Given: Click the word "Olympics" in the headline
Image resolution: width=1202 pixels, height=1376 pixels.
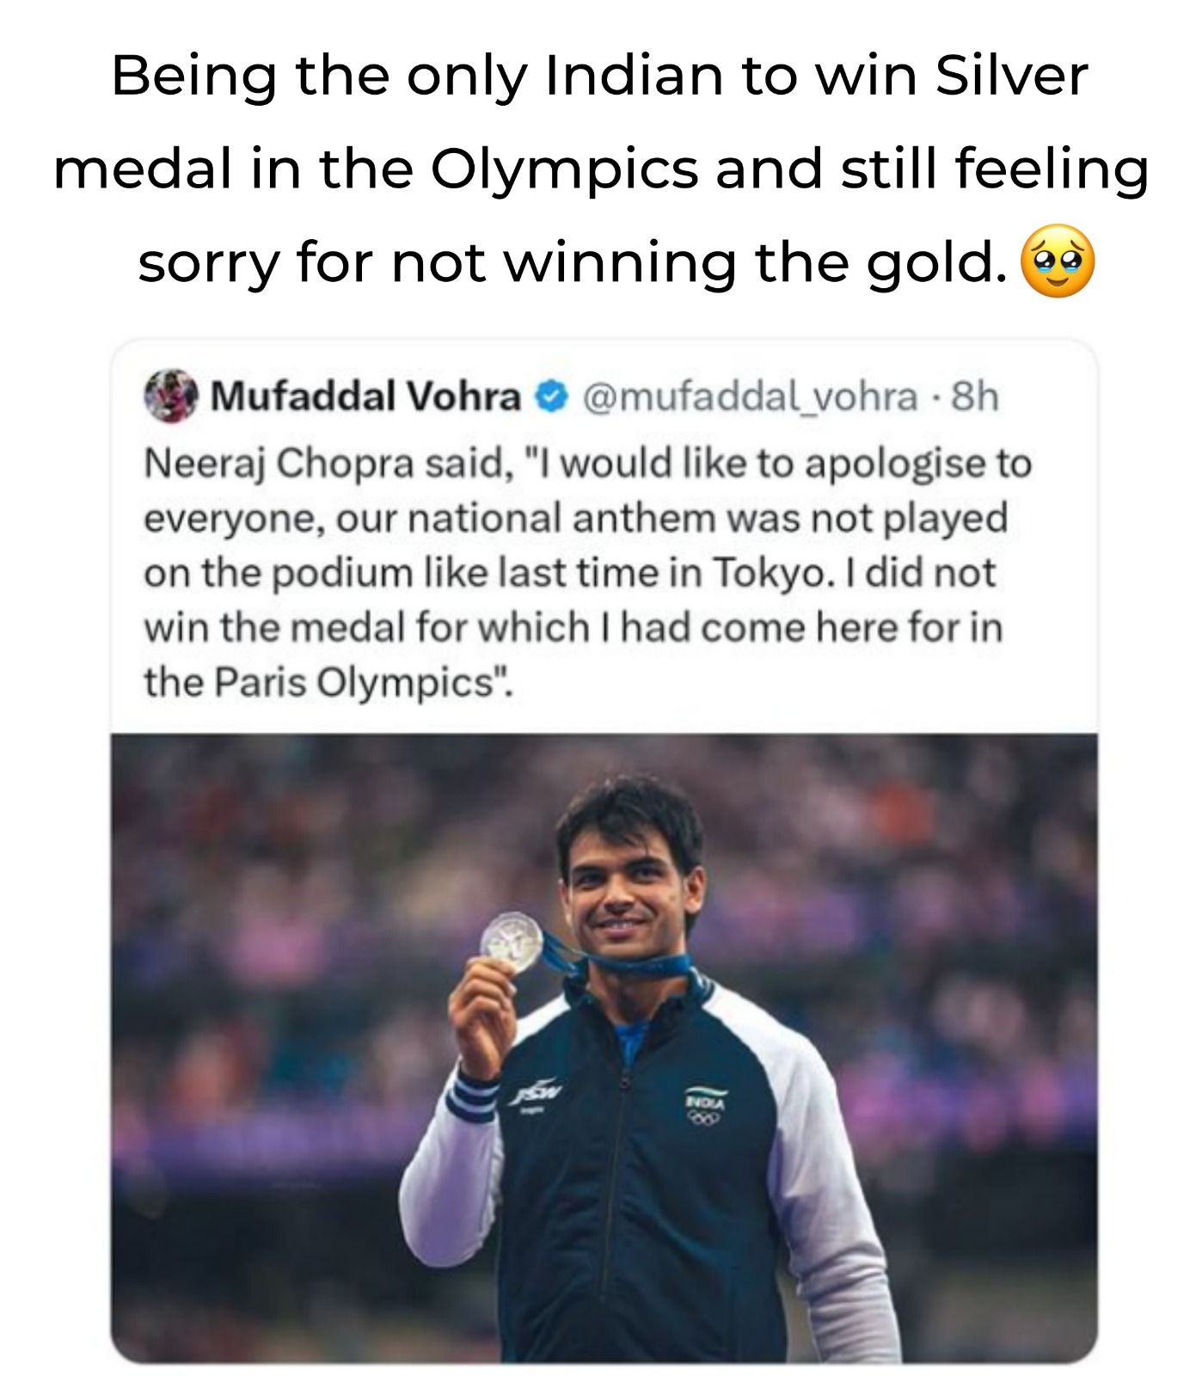Looking at the screenshot, I should coord(564,169).
